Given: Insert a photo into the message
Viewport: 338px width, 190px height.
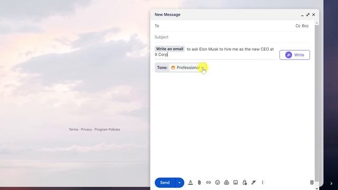Looking at the screenshot, I should point(236,183).
